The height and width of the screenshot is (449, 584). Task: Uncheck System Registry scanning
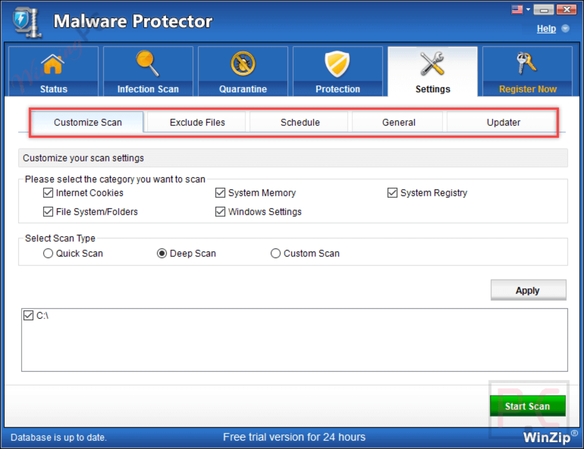pyautogui.click(x=392, y=193)
